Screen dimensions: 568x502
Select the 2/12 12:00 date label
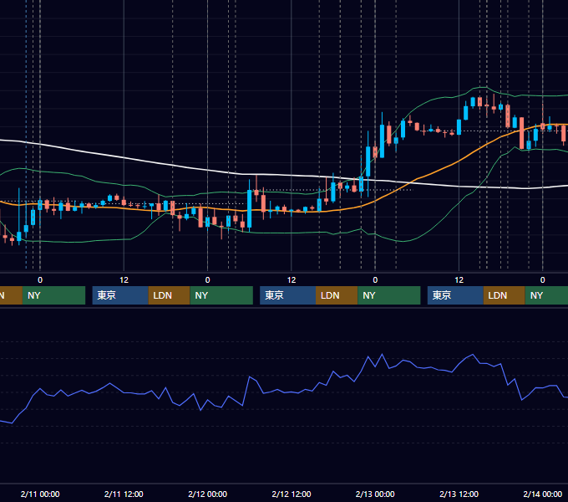pyautogui.click(x=292, y=494)
